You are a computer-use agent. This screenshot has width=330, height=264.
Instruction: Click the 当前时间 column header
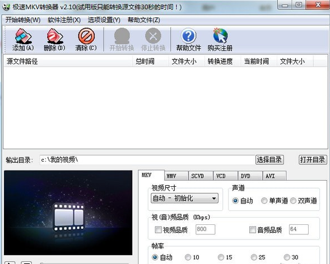tap(259, 62)
